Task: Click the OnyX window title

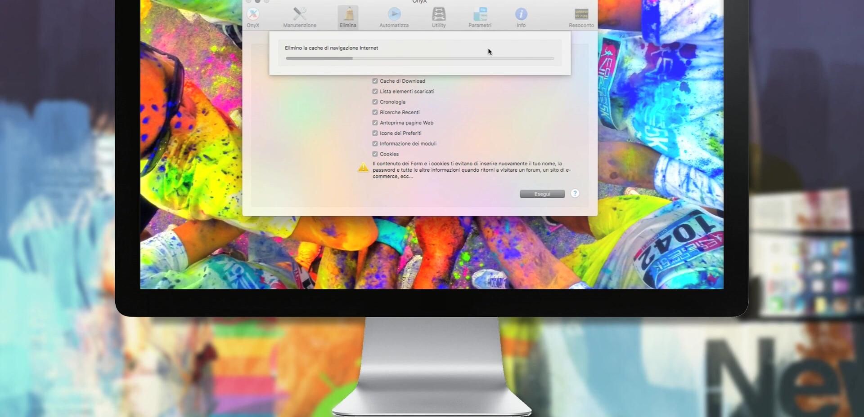Action: pyautogui.click(x=419, y=1)
